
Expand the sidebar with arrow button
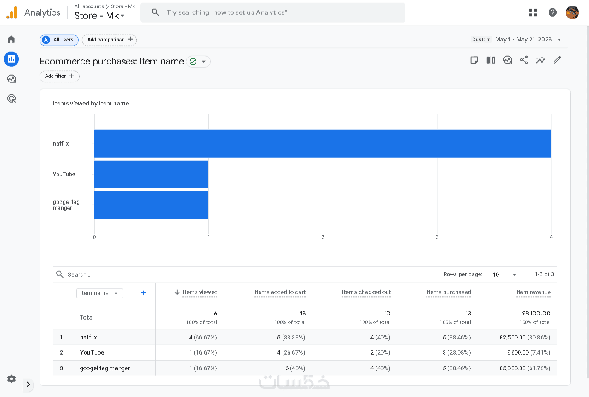pos(28,384)
